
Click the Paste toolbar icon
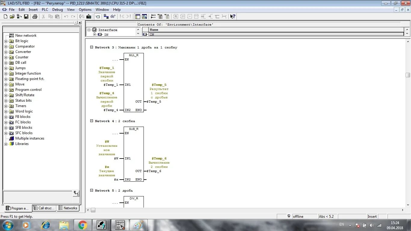pyautogui.click(x=57, y=17)
